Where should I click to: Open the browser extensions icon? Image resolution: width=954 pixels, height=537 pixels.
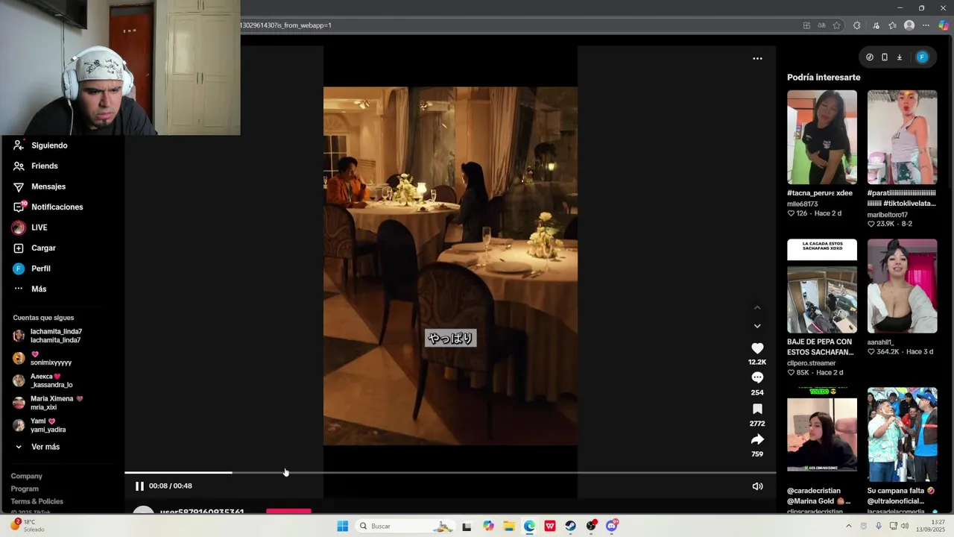856,25
